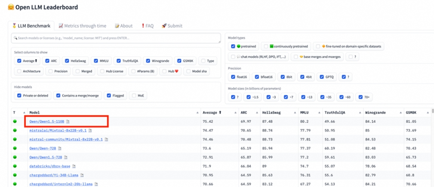Open the About tab
This screenshot has width=434, height=187.
click(124, 26)
